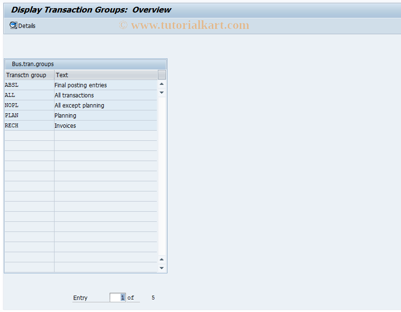Click the scroll up arrow of the table
401x312 pixels.
pos(162,83)
